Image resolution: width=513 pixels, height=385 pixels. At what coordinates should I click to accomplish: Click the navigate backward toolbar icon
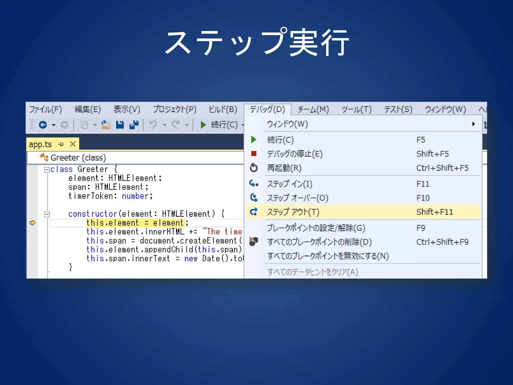pos(43,125)
